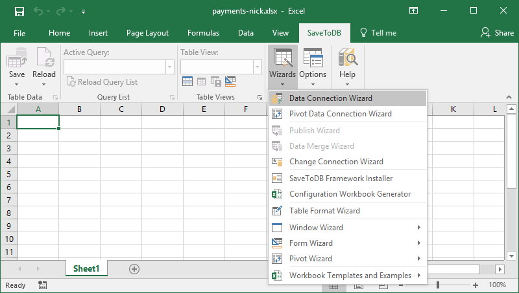Open the File tab
Viewport: 519px width, 293px height.
click(19, 33)
